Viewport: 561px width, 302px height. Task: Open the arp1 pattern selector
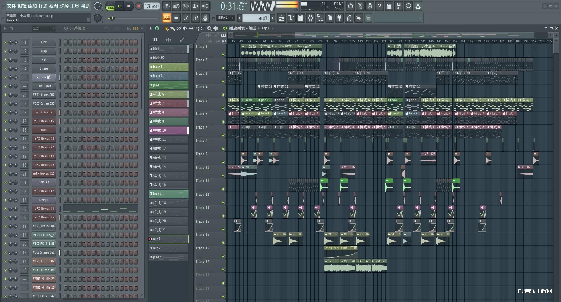click(256, 18)
